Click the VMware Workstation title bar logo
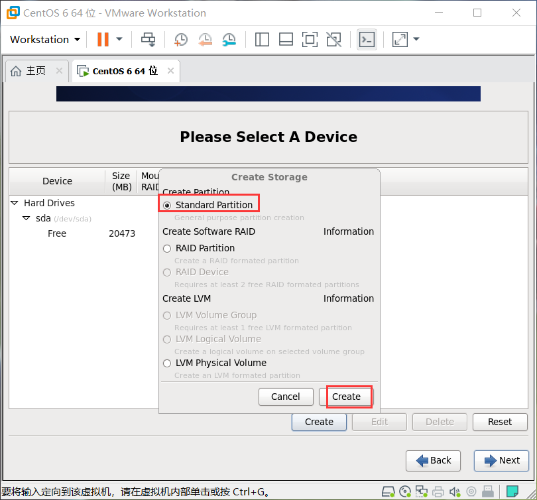 [13, 13]
